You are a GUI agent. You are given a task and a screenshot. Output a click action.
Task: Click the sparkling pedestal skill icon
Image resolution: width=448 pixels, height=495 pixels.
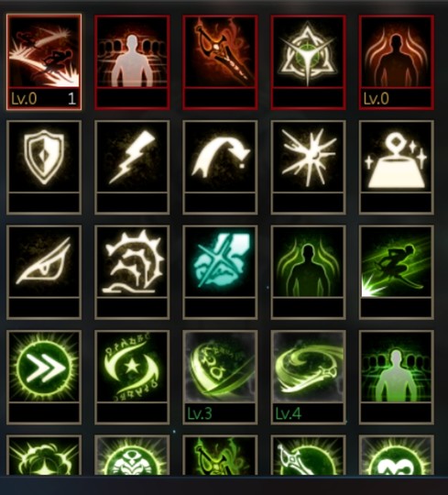pyautogui.click(x=397, y=168)
